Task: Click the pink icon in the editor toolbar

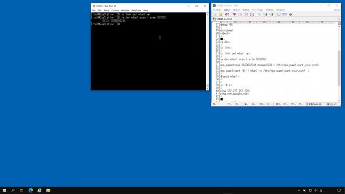Action: 234,15
